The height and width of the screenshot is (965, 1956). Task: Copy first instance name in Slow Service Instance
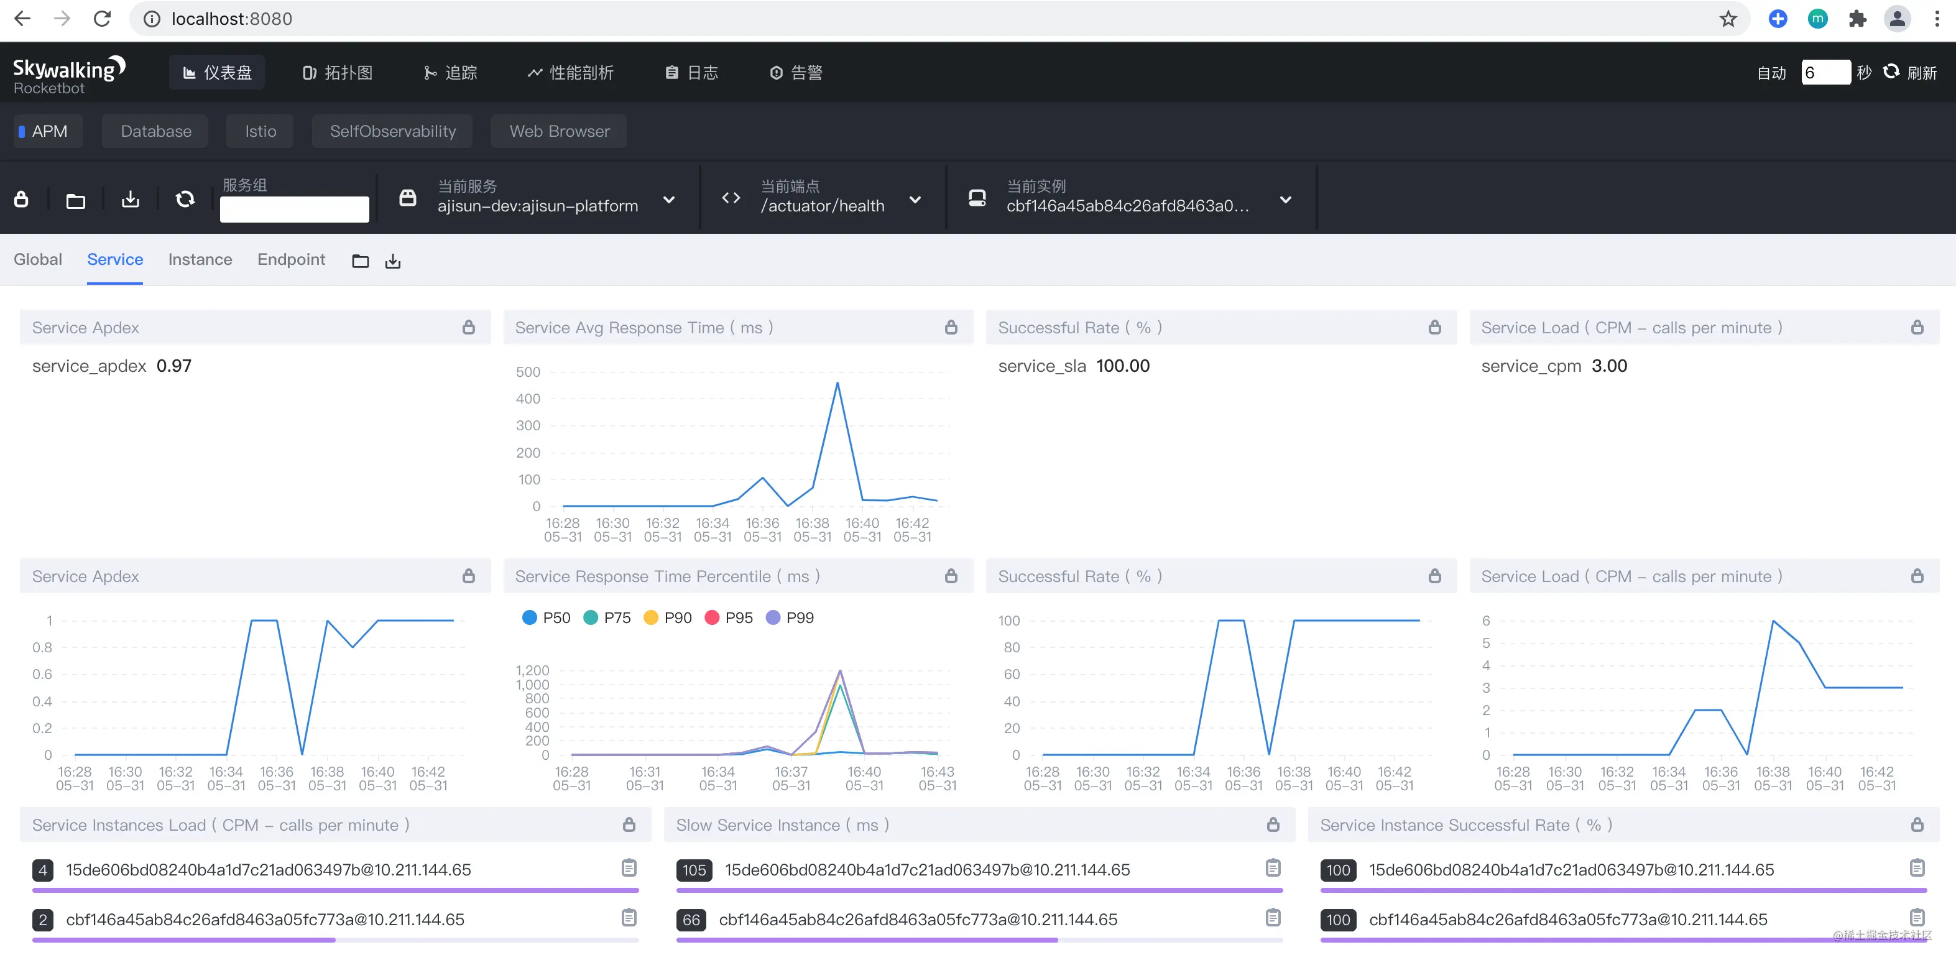point(1273,868)
